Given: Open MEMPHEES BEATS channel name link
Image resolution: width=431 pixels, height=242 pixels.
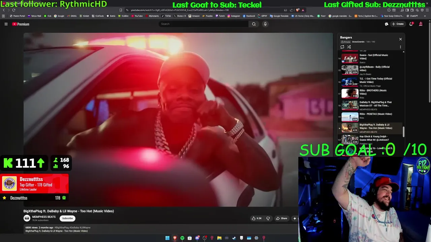Looking at the screenshot, I should (44, 217).
